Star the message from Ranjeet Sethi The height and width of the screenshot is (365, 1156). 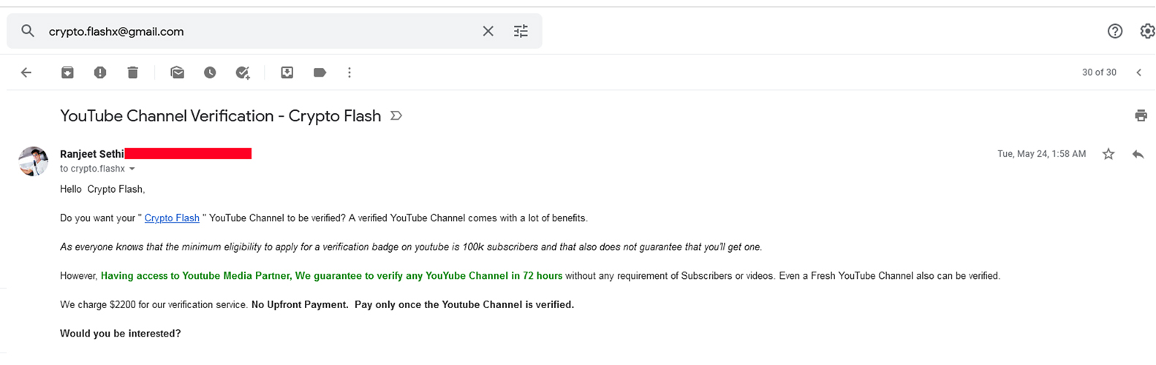tap(1108, 153)
